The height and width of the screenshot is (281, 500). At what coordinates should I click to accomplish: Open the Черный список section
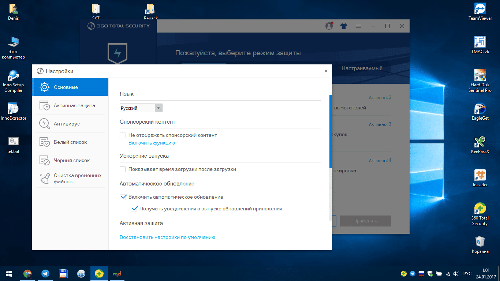(x=70, y=160)
